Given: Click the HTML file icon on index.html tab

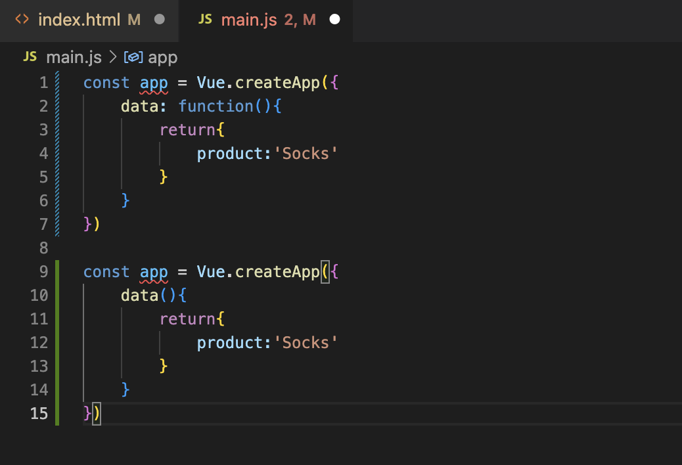Looking at the screenshot, I should tap(22, 19).
